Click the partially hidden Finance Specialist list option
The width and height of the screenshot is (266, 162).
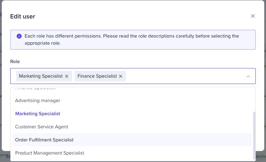point(35,88)
